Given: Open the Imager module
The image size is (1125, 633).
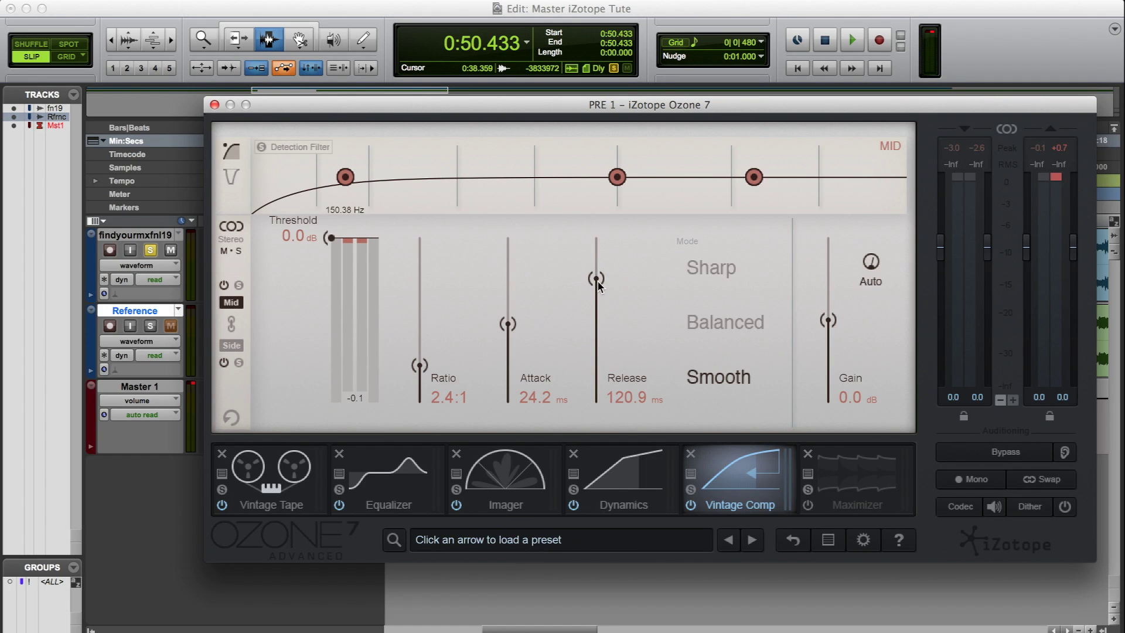Looking at the screenshot, I should (x=506, y=479).
